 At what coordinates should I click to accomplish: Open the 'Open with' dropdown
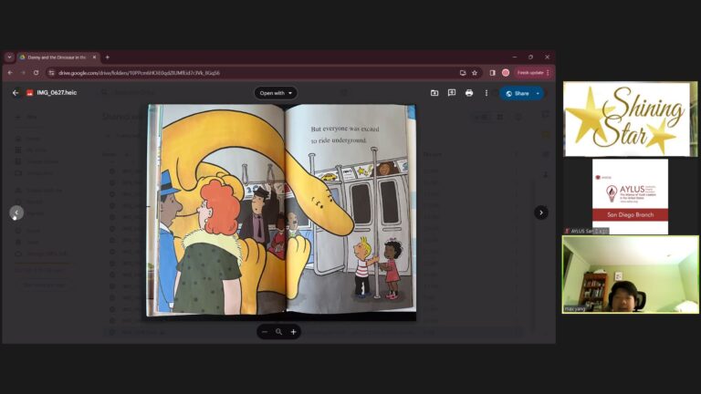tap(276, 93)
